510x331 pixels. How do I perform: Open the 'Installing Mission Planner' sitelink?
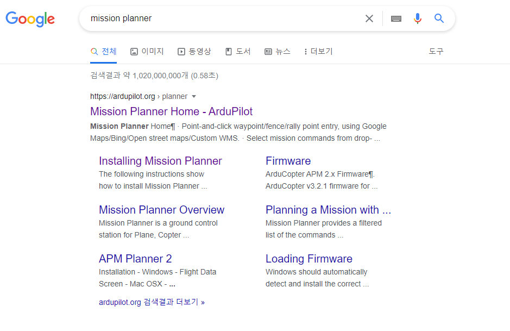(x=160, y=161)
